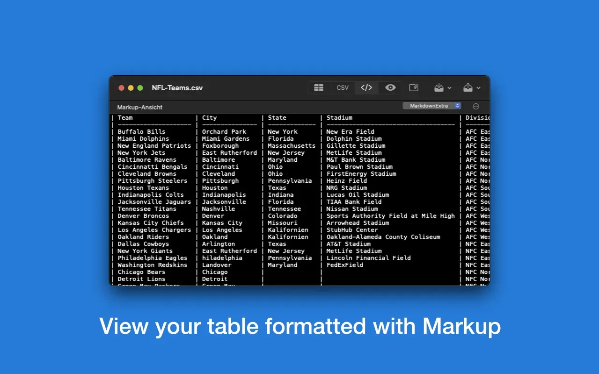This screenshot has width=599, height=374.
Task: Click the East Rutherford city under New York Giants
Action: click(229, 251)
